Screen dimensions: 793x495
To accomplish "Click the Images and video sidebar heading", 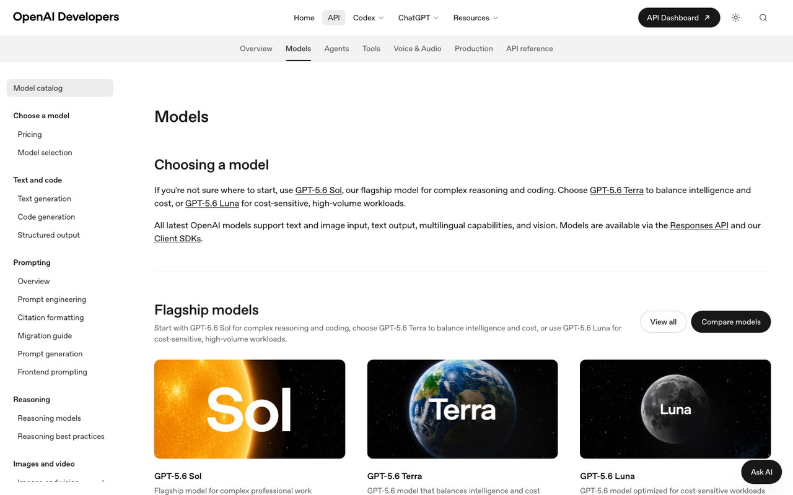I will click(44, 464).
